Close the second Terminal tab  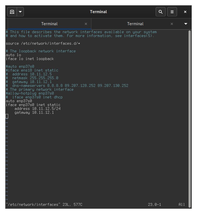172,24
